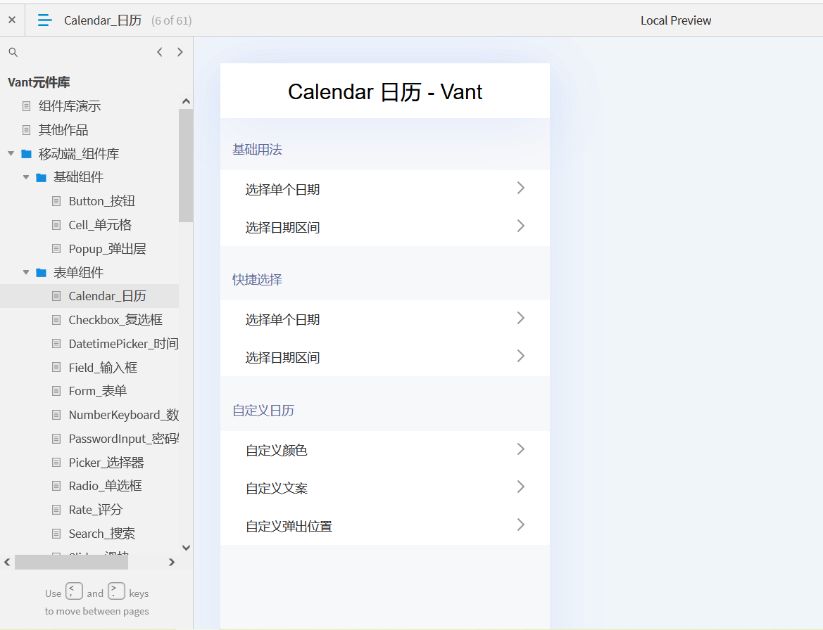Click the page icon beside Field_输入框
823x630 pixels.
(x=56, y=368)
